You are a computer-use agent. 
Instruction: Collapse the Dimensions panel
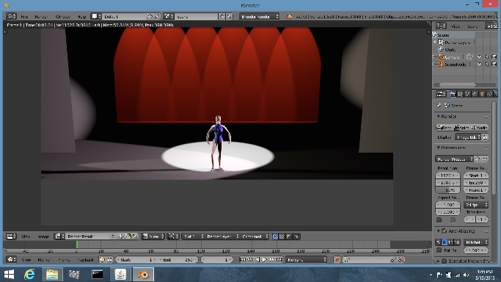(439, 148)
